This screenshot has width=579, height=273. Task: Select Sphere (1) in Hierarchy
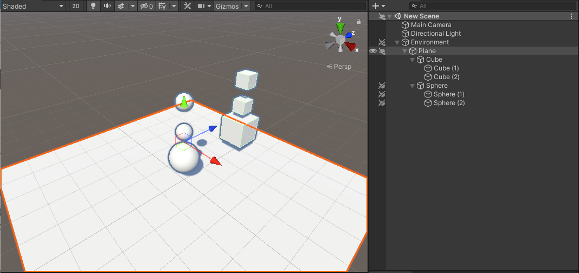coord(449,94)
